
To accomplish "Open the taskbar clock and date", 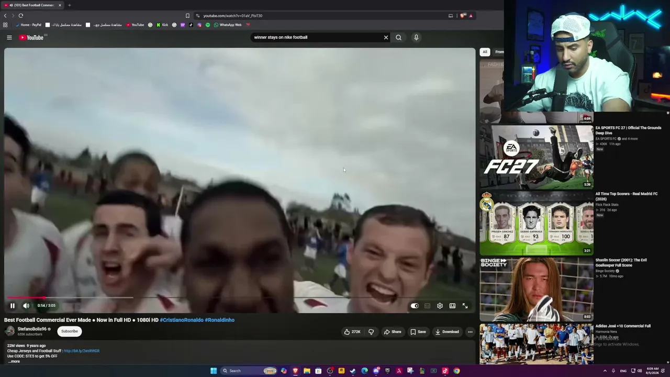I will (x=653, y=371).
